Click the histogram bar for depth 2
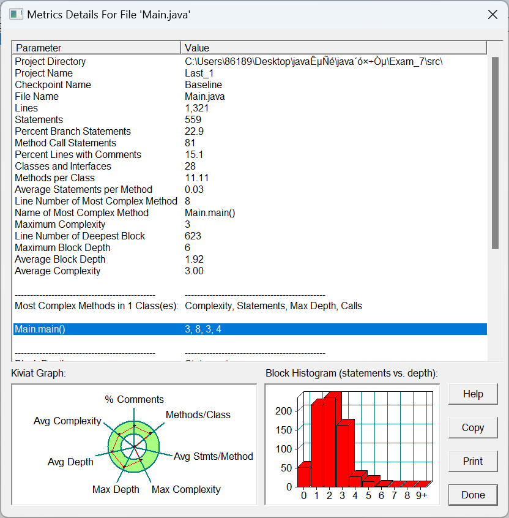The width and height of the screenshot is (509, 518). click(x=330, y=440)
